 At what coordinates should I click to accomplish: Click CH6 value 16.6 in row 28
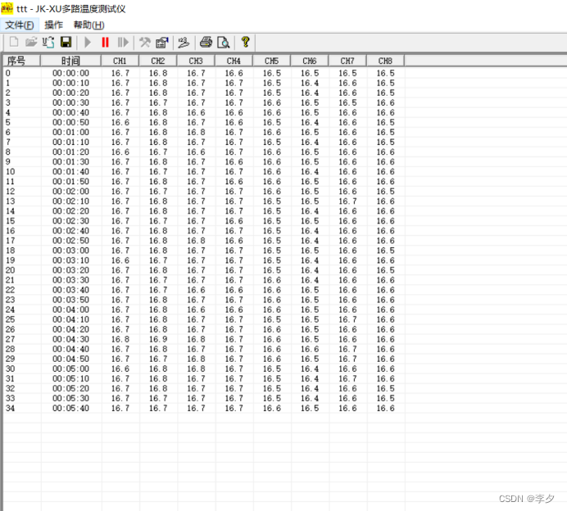pyautogui.click(x=310, y=349)
